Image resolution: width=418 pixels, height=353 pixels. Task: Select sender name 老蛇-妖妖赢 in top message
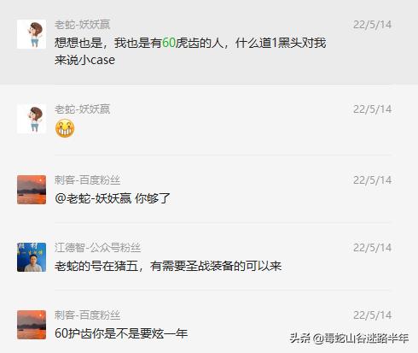[x=83, y=25]
